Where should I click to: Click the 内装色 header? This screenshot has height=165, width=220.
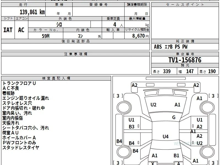coord(82,30)
